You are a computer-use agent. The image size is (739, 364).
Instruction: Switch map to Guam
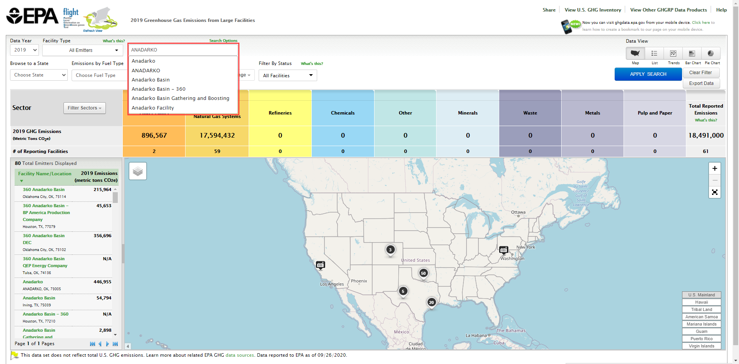[702, 332]
